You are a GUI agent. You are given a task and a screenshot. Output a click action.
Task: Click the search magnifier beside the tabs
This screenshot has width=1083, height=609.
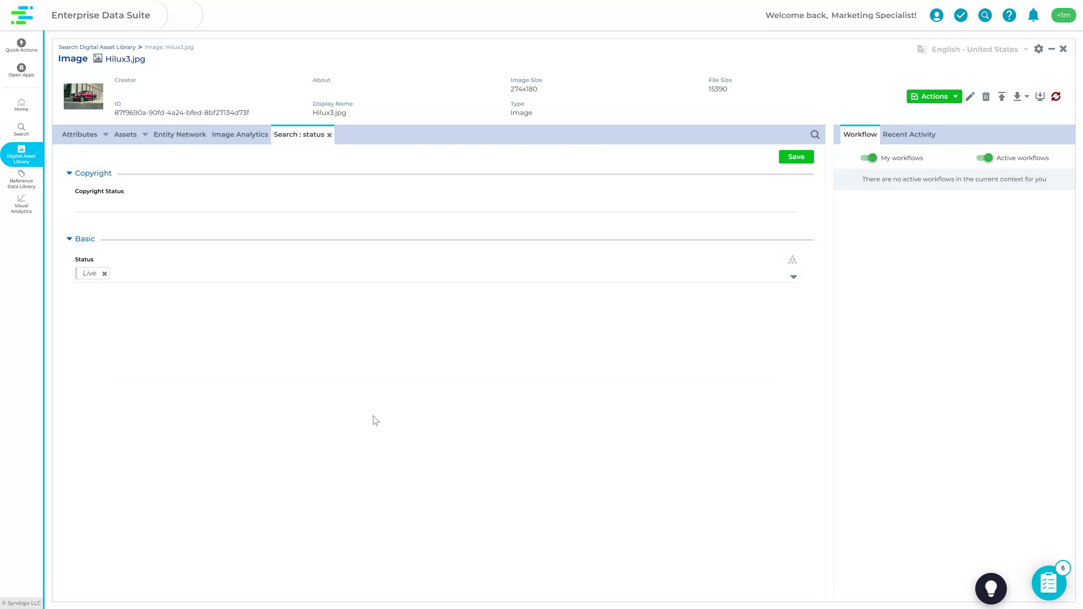tap(815, 134)
